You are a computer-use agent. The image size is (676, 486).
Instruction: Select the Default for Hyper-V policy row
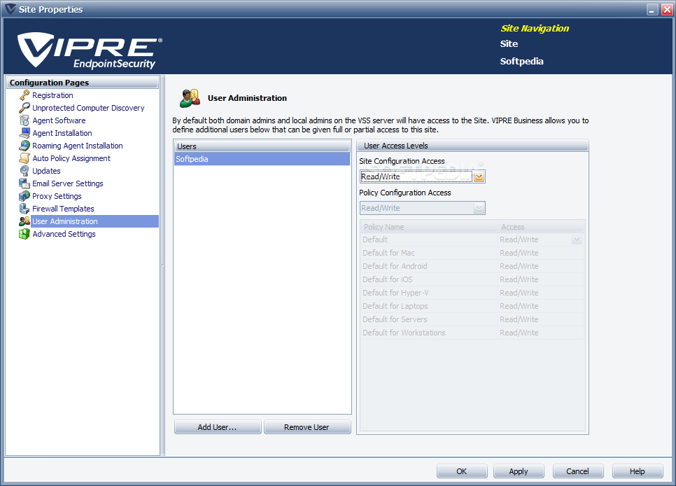pyautogui.click(x=472, y=293)
